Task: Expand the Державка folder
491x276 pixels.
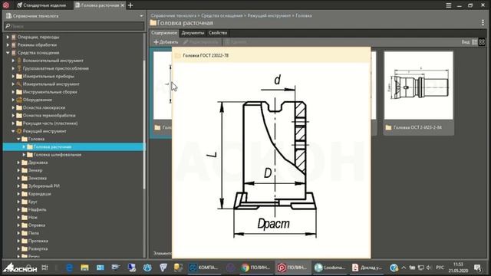Action: coord(18,163)
